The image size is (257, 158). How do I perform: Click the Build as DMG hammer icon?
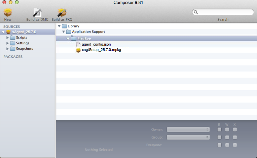(x=37, y=12)
